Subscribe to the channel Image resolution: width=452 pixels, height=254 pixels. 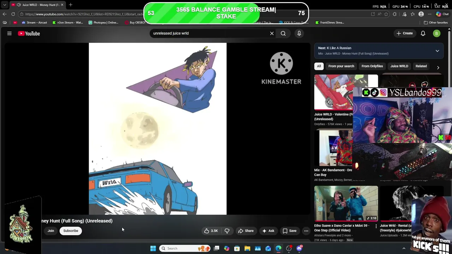point(71,231)
